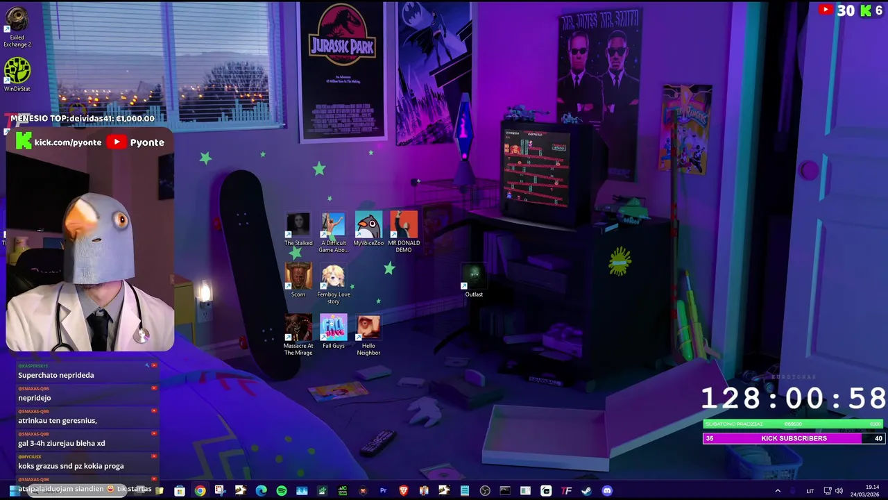This screenshot has width=888, height=500.
Task: Open Notepad icon in the taskbar
Action: point(465,491)
